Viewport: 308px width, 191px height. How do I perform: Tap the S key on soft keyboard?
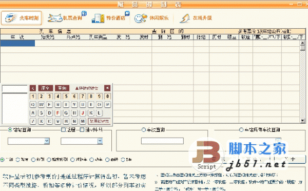[41, 113]
